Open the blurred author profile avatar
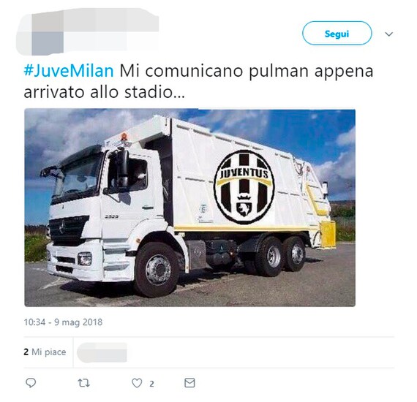 40,33
